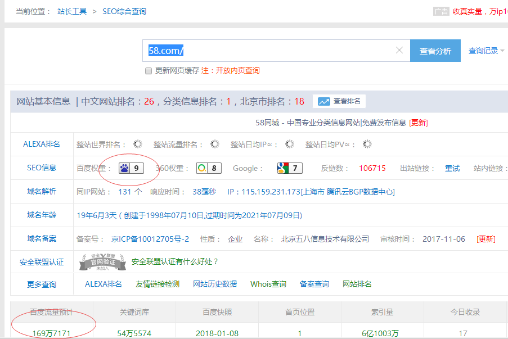
Task: Click company name 北京五八信息技术有限公司
Action: pyautogui.click(x=325, y=239)
